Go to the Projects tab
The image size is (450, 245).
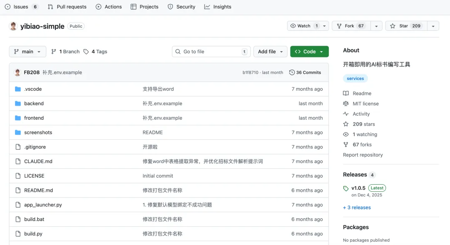point(144,7)
